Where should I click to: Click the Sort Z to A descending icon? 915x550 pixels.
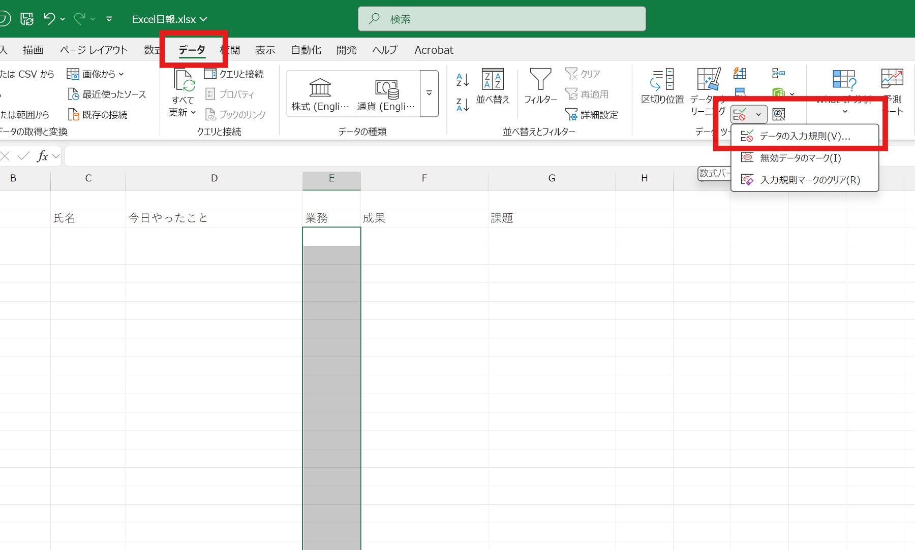pyautogui.click(x=462, y=105)
